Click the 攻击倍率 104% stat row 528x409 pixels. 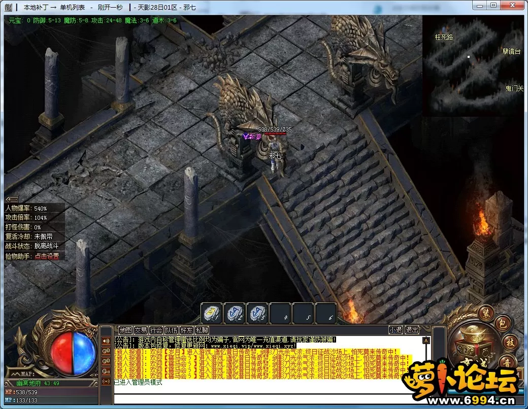pyautogui.click(x=35, y=218)
